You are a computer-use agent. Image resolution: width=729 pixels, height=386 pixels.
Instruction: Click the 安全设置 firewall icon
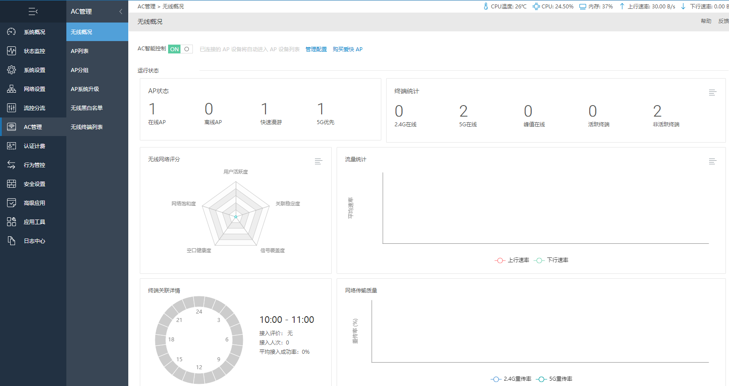click(x=12, y=184)
